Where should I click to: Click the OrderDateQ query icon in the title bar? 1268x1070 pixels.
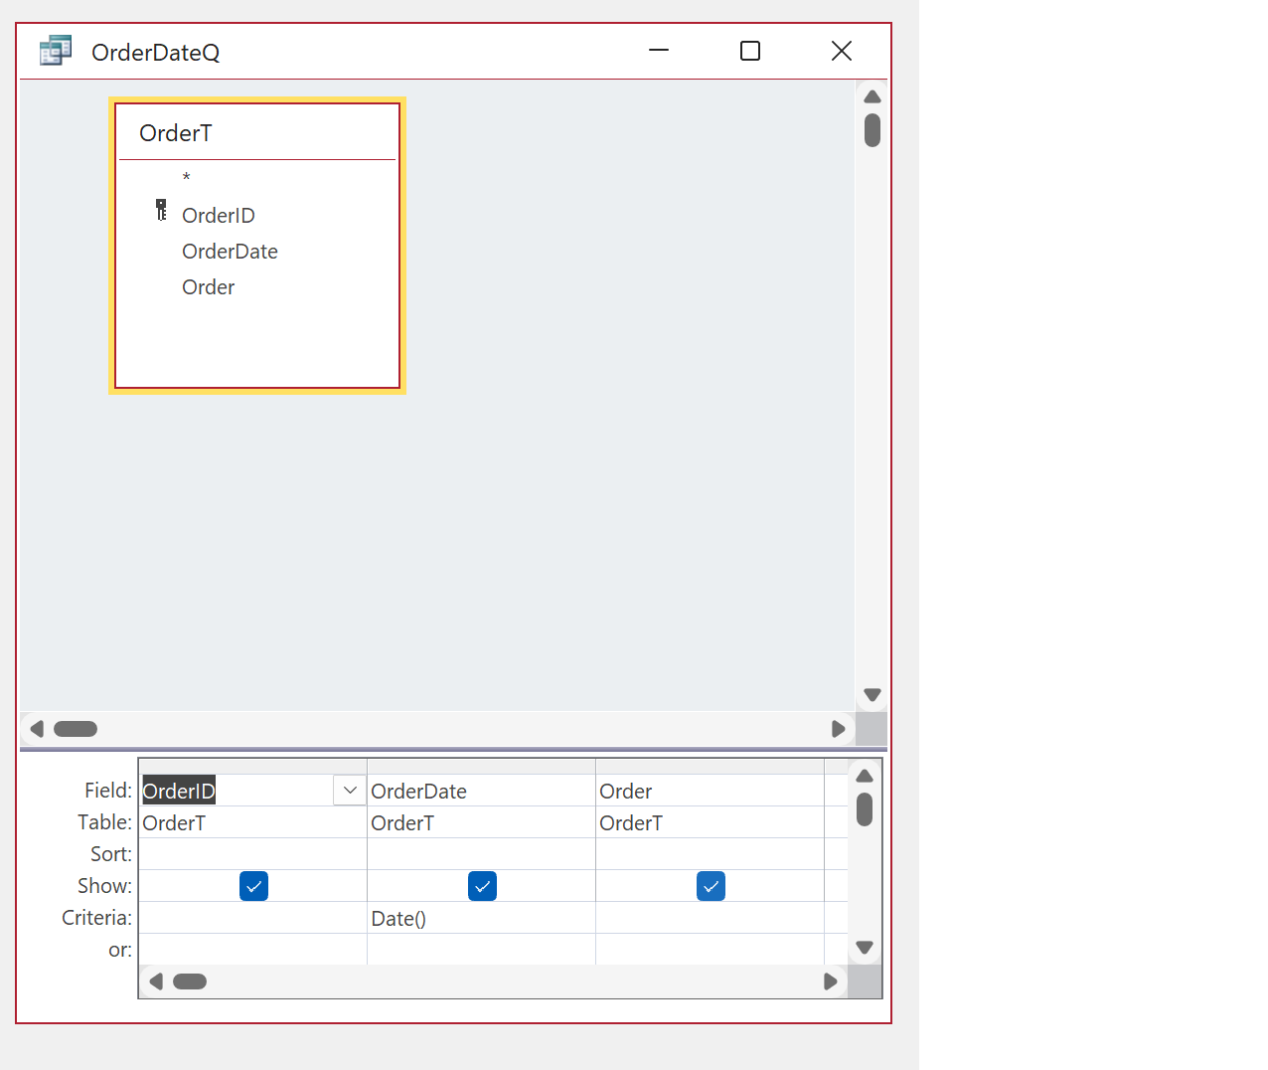56,50
